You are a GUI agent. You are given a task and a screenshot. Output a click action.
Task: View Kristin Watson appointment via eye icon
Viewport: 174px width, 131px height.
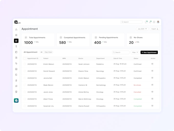(152, 64)
